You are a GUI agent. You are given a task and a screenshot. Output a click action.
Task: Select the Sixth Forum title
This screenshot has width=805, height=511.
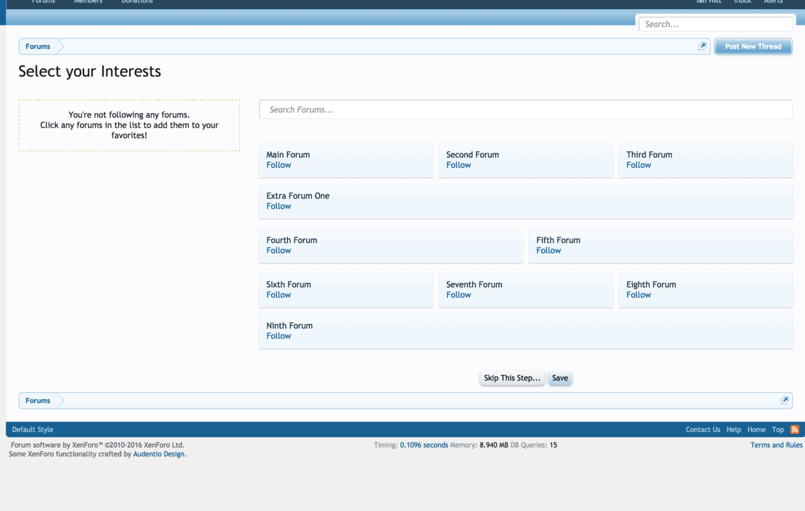[289, 284]
